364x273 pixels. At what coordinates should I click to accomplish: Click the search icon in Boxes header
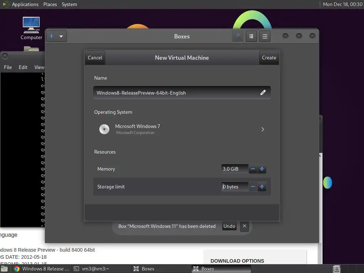coord(238,36)
